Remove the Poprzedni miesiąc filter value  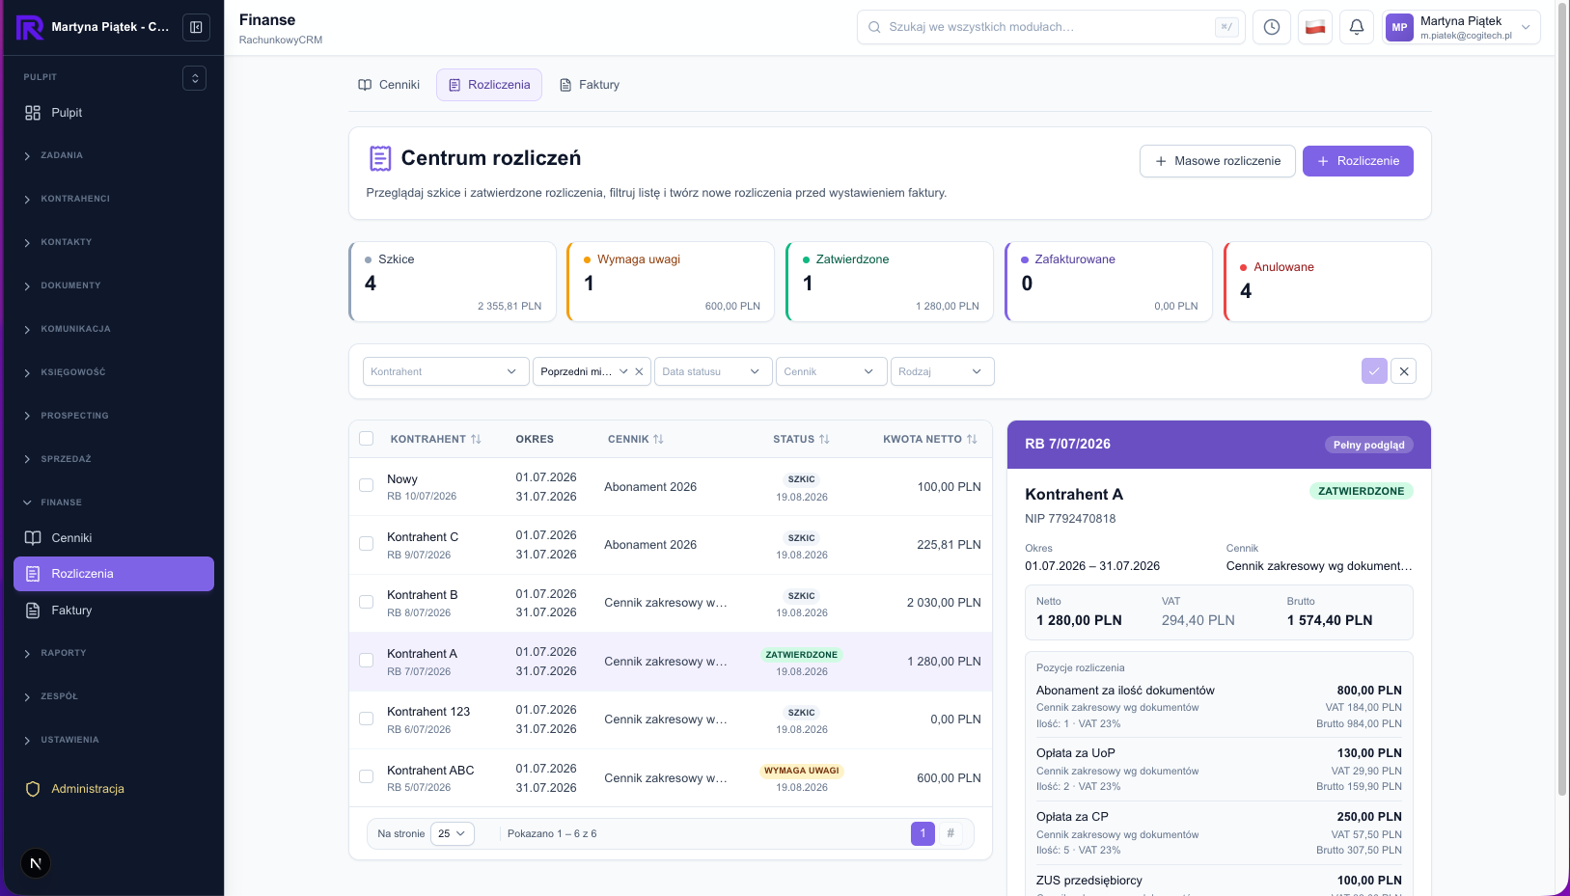(639, 371)
